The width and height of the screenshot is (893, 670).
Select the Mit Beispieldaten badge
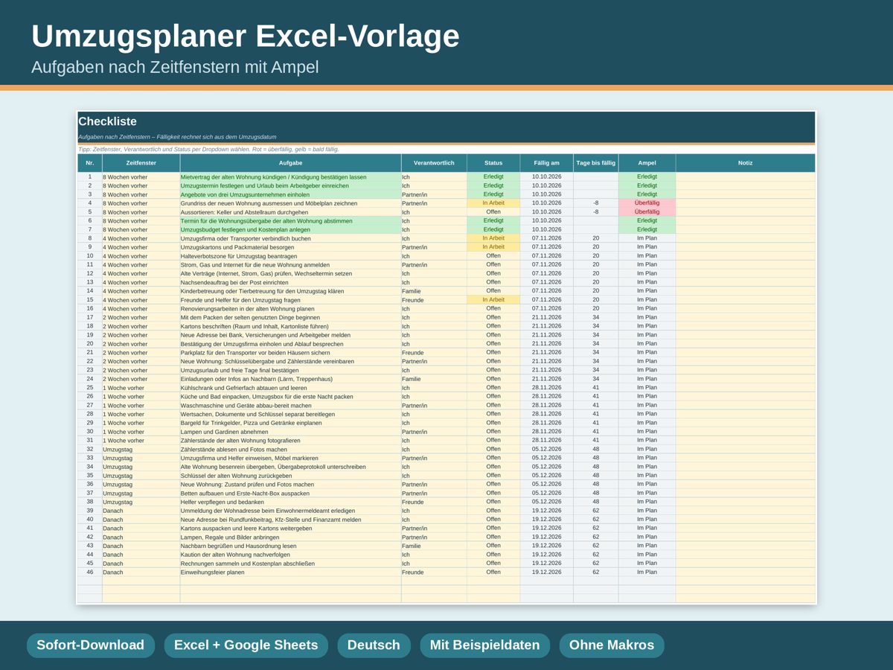point(484,645)
